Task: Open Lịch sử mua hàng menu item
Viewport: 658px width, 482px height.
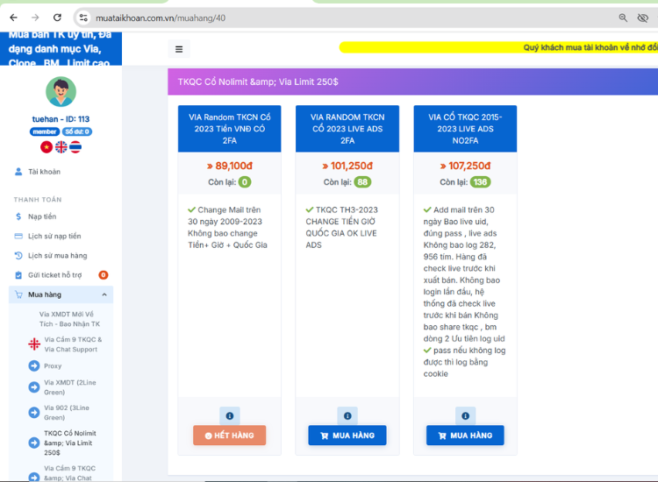Action: point(61,255)
